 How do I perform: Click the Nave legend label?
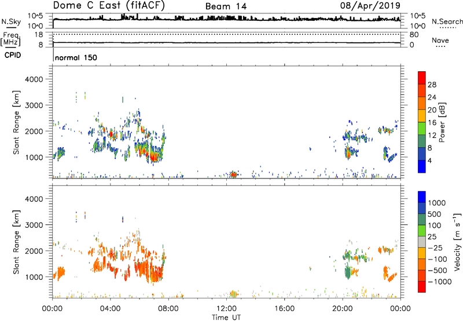(x=440, y=40)
